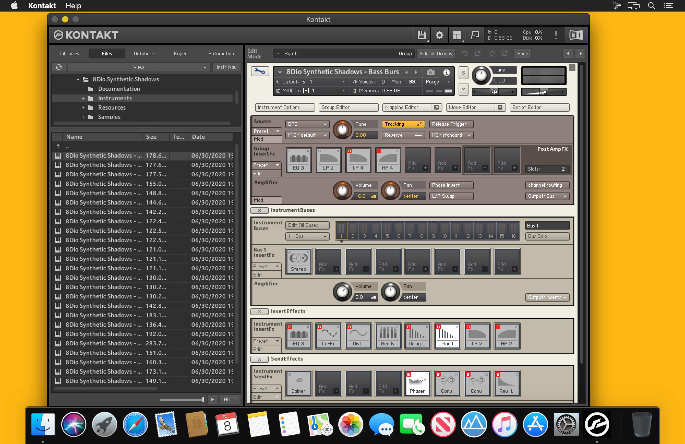Go to the previous instrument arrow
This screenshot has height=444, width=685.
406,72
